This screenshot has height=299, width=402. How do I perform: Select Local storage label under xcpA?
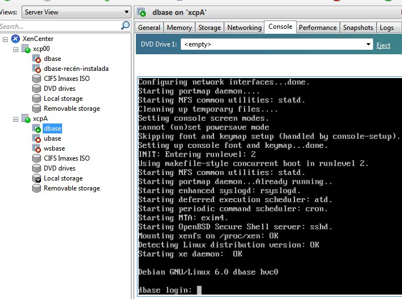63,178
